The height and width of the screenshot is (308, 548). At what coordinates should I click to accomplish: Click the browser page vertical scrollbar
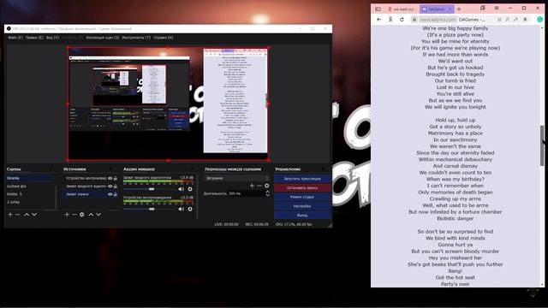point(542,146)
